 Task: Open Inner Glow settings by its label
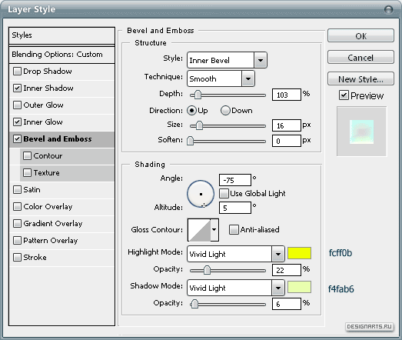point(43,122)
